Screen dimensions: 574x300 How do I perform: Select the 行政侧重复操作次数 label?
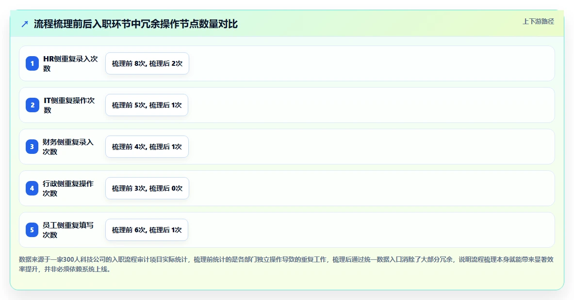[68, 188]
